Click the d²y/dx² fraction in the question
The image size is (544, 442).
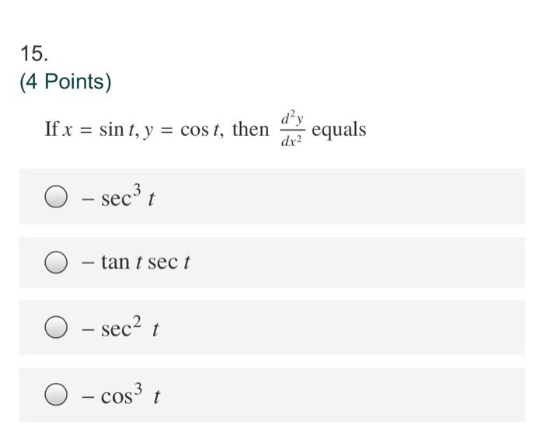tap(292, 129)
